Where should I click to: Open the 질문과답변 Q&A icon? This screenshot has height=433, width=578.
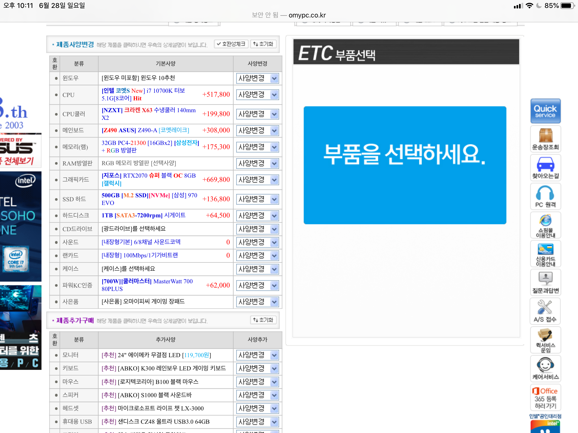pyautogui.click(x=545, y=282)
